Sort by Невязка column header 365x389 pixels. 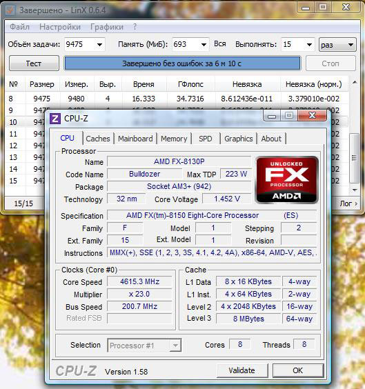tap(247, 84)
